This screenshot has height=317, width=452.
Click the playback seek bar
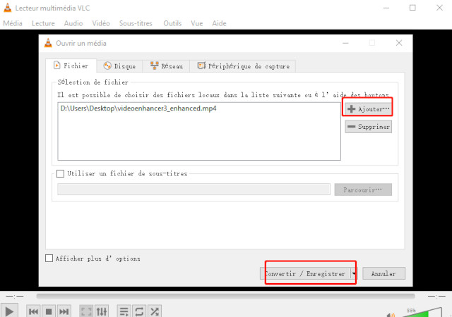click(225, 296)
